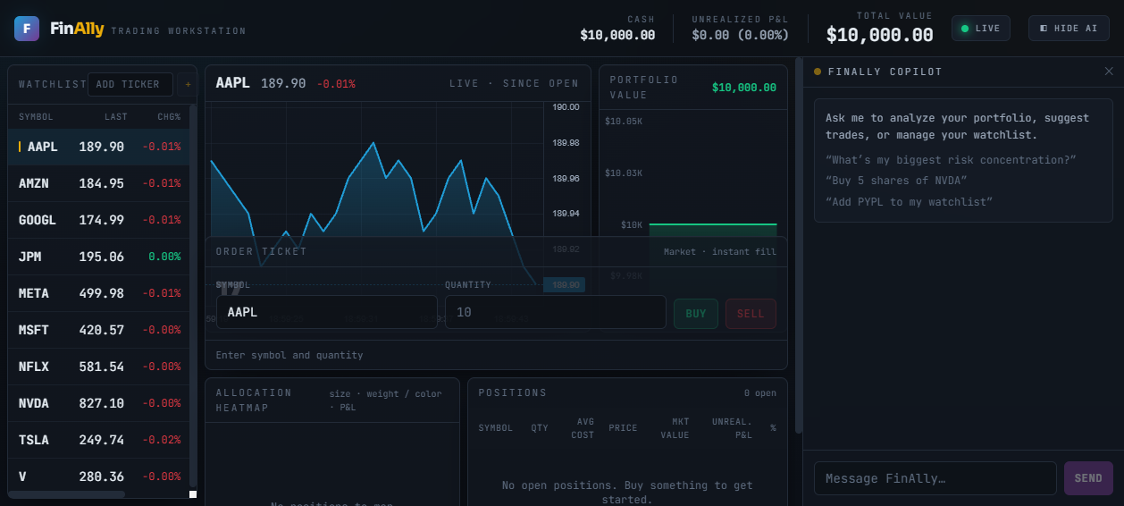
Task: Select AMZN row in the watchlist
Action: tap(98, 183)
